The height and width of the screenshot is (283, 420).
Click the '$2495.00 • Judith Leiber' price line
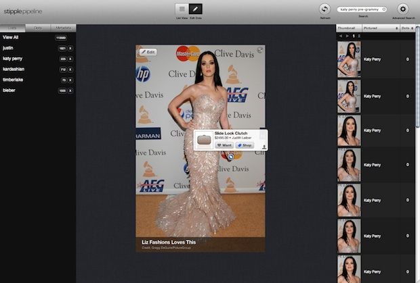(233, 138)
